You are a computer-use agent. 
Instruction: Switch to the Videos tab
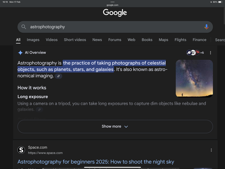pyautogui.click(x=52, y=40)
